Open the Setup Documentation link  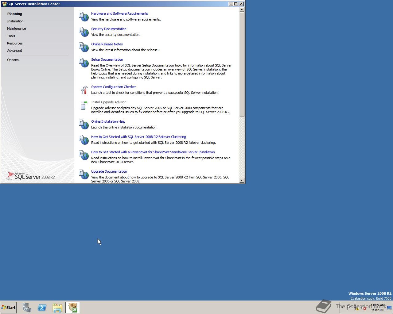[107, 59]
